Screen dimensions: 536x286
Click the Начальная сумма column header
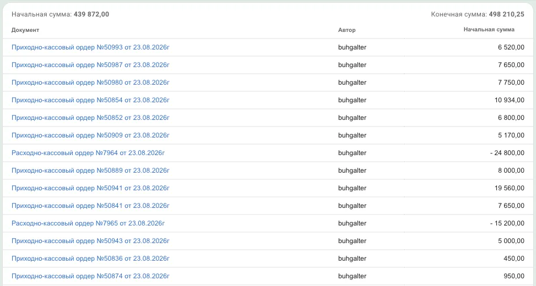(x=489, y=30)
